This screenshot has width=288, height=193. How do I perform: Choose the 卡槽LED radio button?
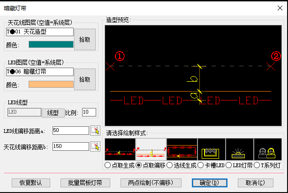coord(201,165)
